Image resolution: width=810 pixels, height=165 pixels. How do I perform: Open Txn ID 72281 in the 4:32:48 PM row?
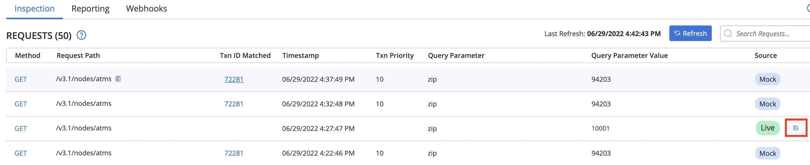tap(234, 104)
